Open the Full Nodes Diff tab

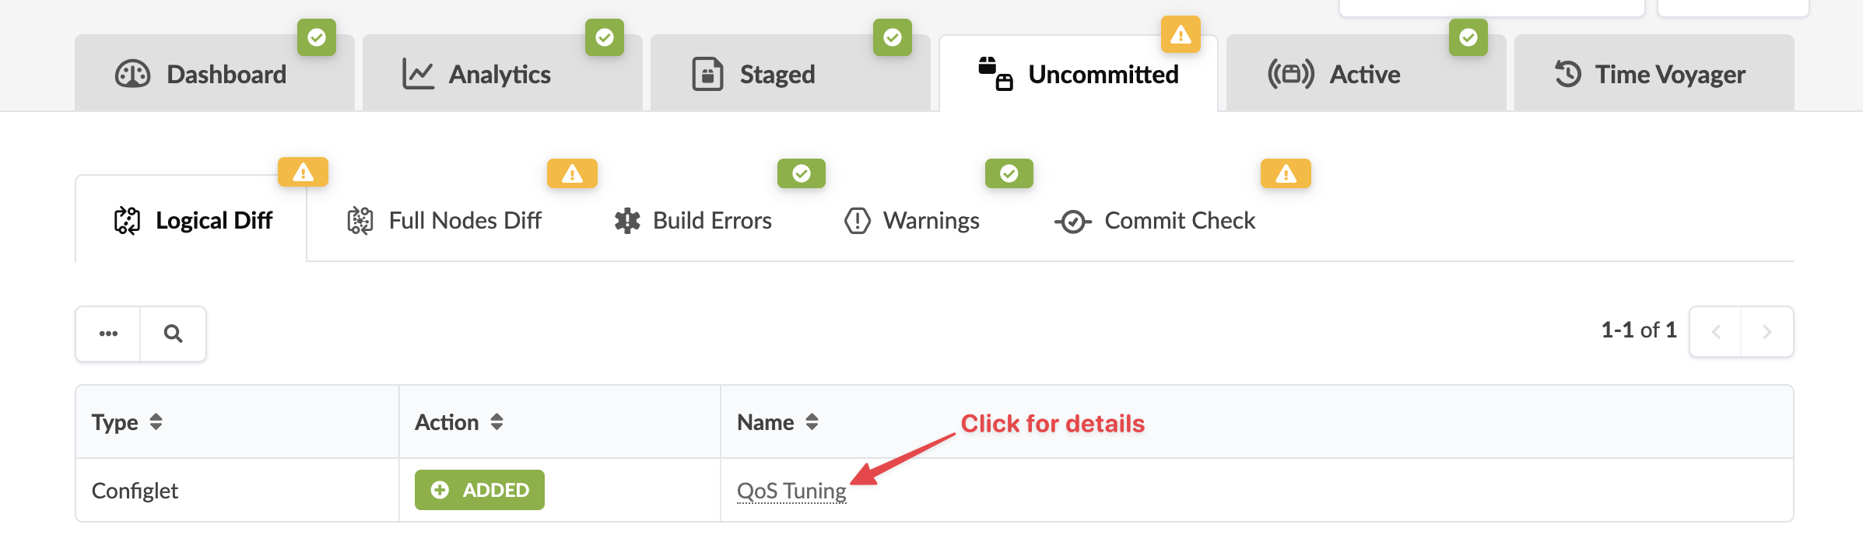pos(444,221)
